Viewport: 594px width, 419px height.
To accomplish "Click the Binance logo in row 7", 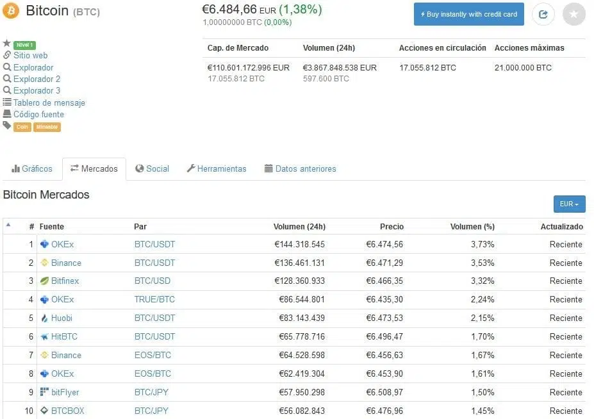I will 44,355.
